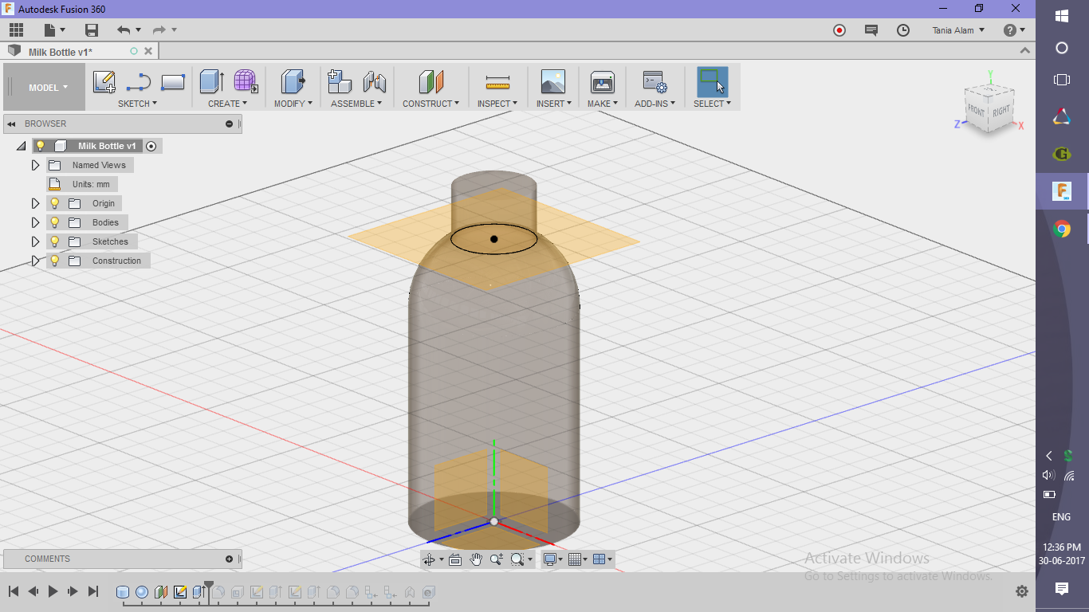Image resolution: width=1089 pixels, height=612 pixels.
Task: Toggle visibility bulb of Sketches folder
Action: point(54,241)
